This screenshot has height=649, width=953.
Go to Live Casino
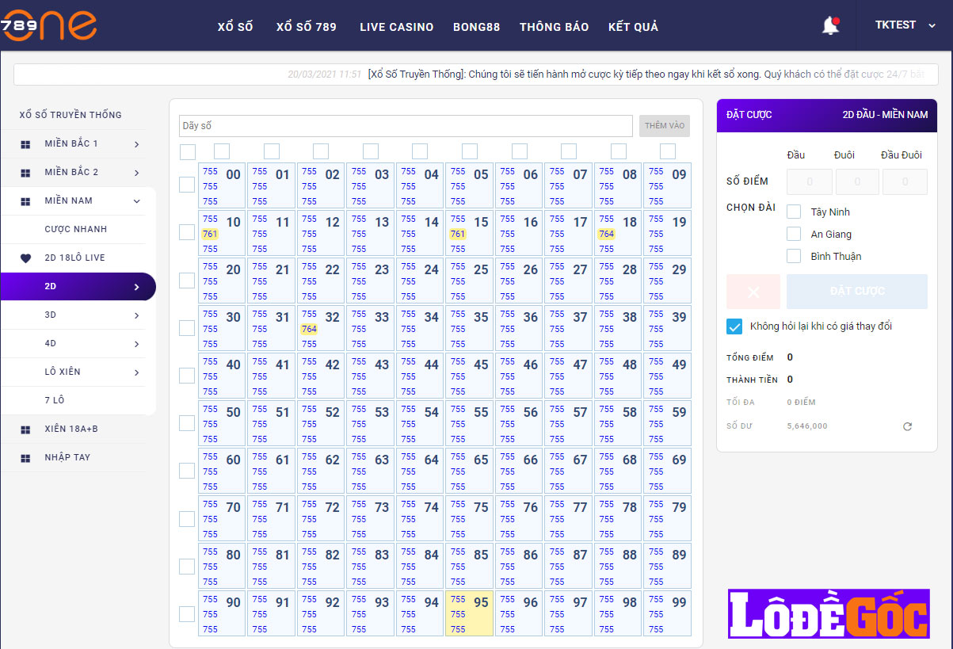397,27
